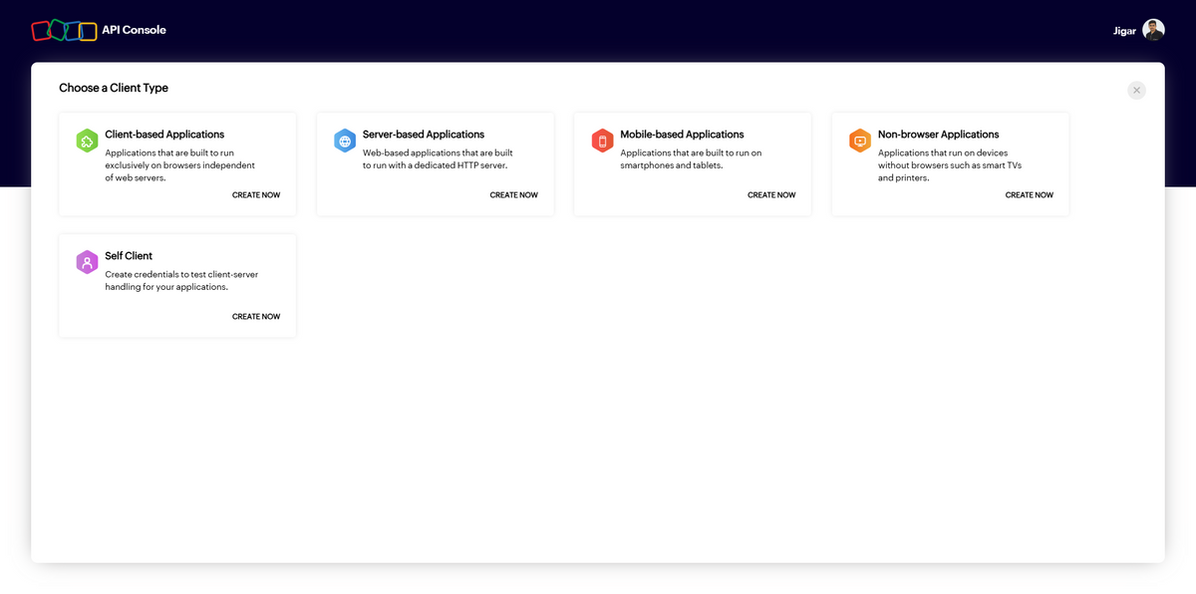Click the text 'without browsers such as smart TVs'
Screen dimensions: 1196x594
[x=950, y=165]
